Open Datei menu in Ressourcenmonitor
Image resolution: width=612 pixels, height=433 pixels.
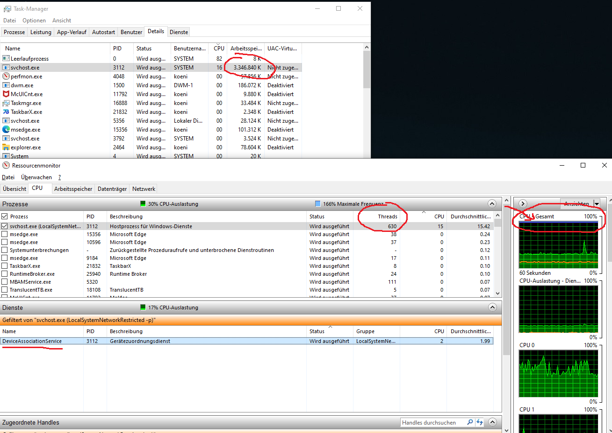pyautogui.click(x=8, y=177)
